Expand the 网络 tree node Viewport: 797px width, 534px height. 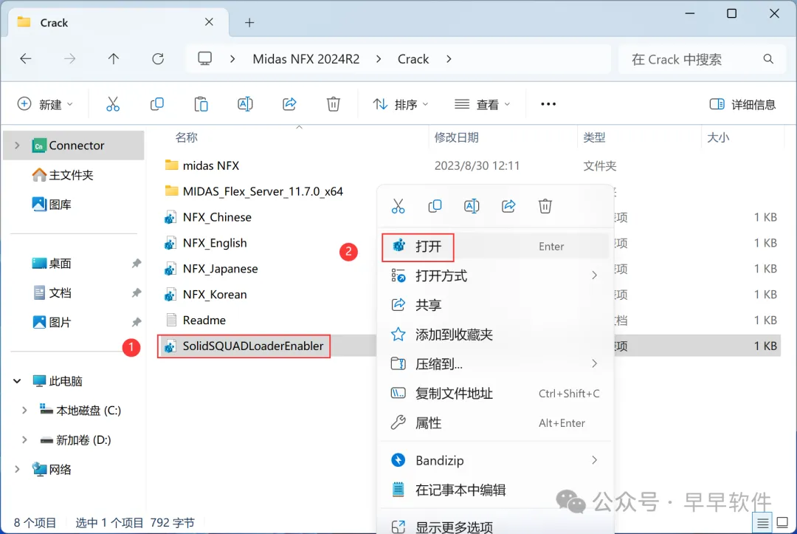point(17,470)
